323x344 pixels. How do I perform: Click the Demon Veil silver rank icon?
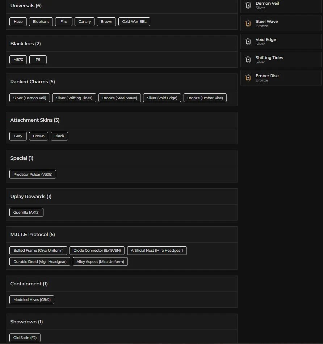coord(248,5)
